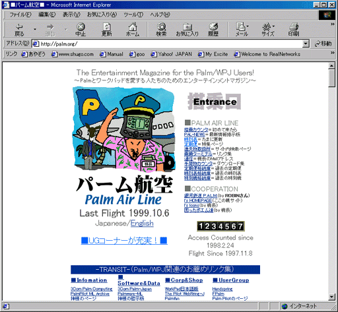
Task: Open the 検索 search pane
Action: pos(161,30)
